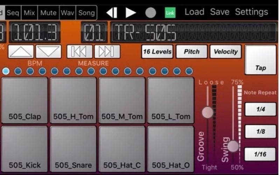Click Save in the top bar
Image resolution: width=280 pixels, height=175 pixels.
[x=220, y=12]
